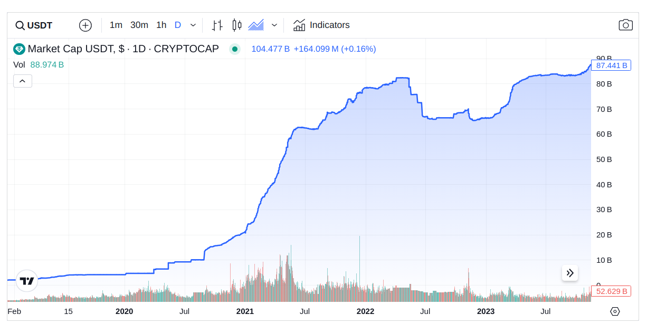Switch to the 30m timeframe
The height and width of the screenshot is (333, 647).
(139, 25)
